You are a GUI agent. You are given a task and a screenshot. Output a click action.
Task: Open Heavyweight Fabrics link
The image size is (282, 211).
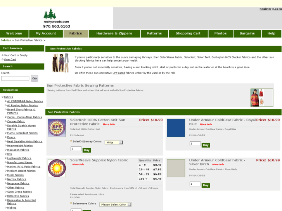(x=20, y=146)
